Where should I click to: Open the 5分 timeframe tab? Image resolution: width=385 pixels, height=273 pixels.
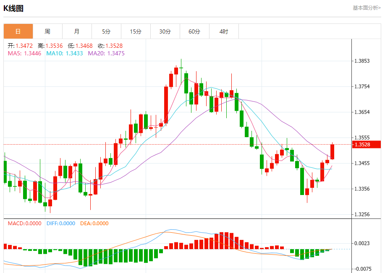coord(106,31)
